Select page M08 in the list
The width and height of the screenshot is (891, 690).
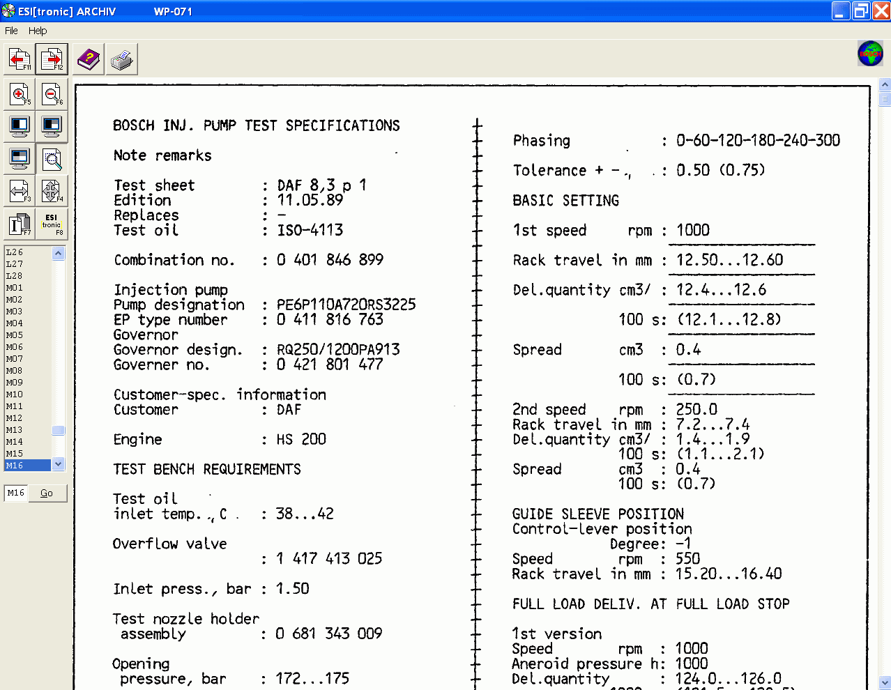click(x=28, y=371)
